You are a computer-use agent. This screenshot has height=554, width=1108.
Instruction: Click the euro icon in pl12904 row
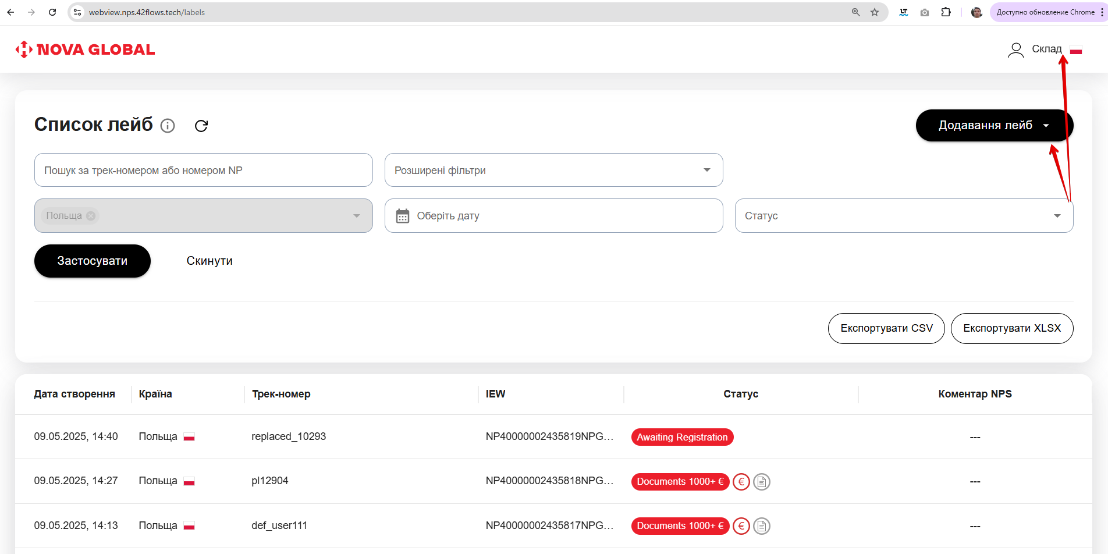pyautogui.click(x=741, y=482)
